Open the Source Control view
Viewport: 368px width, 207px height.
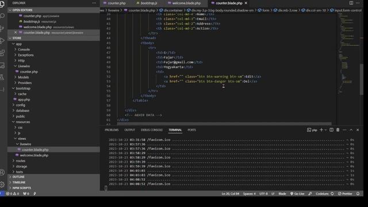[2, 28]
